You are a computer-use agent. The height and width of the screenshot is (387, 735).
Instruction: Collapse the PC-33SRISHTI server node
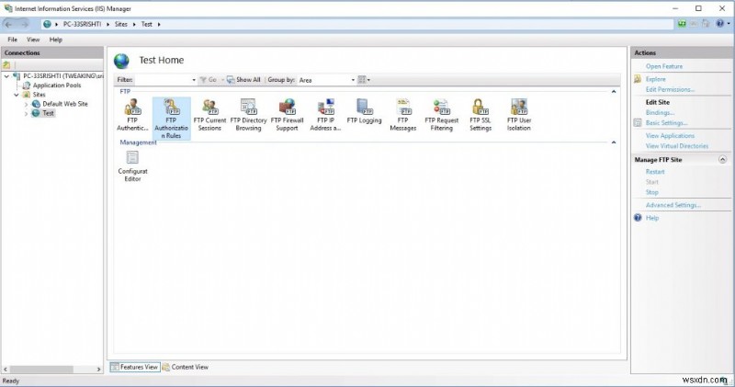pyautogui.click(x=6, y=76)
